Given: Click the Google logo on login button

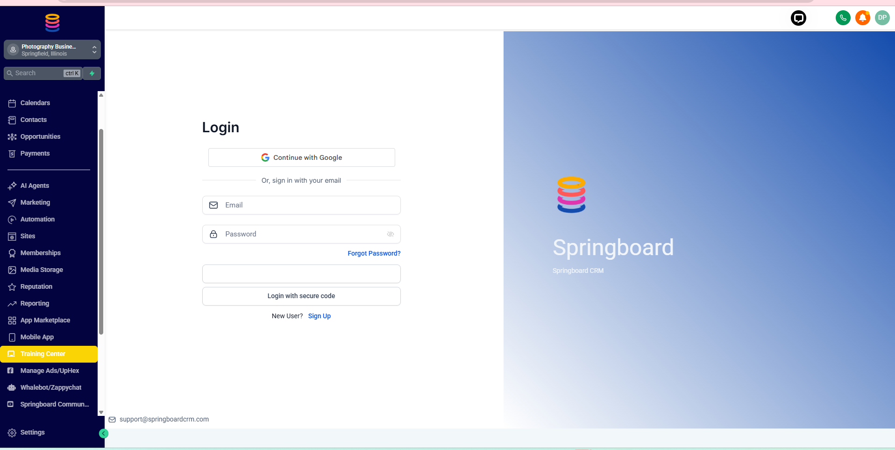Looking at the screenshot, I should [x=265, y=157].
